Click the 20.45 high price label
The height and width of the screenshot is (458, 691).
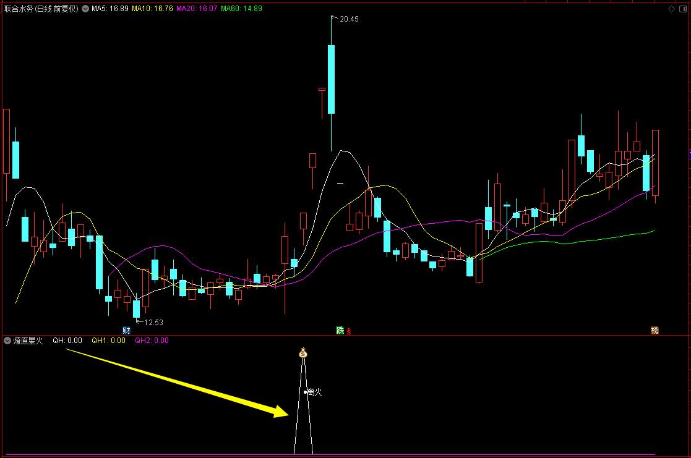tap(349, 19)
